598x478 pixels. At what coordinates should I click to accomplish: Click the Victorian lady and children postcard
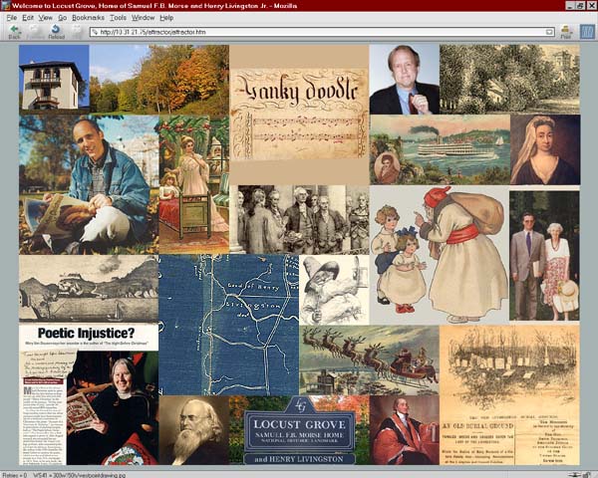coord(193,184)
